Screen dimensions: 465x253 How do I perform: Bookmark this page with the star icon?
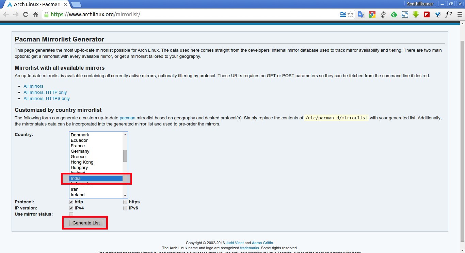tap(351, 14)
